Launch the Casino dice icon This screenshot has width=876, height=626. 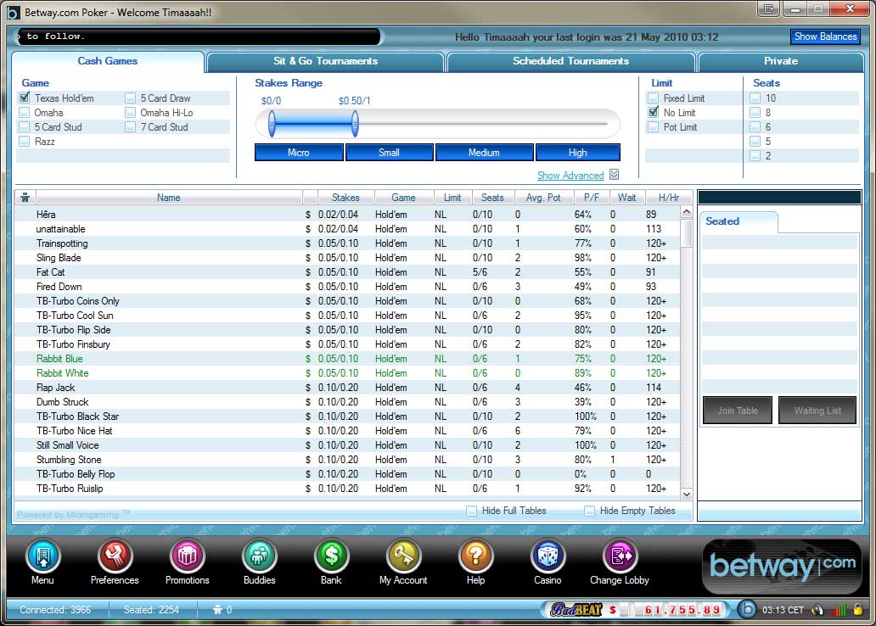(547, 556)
